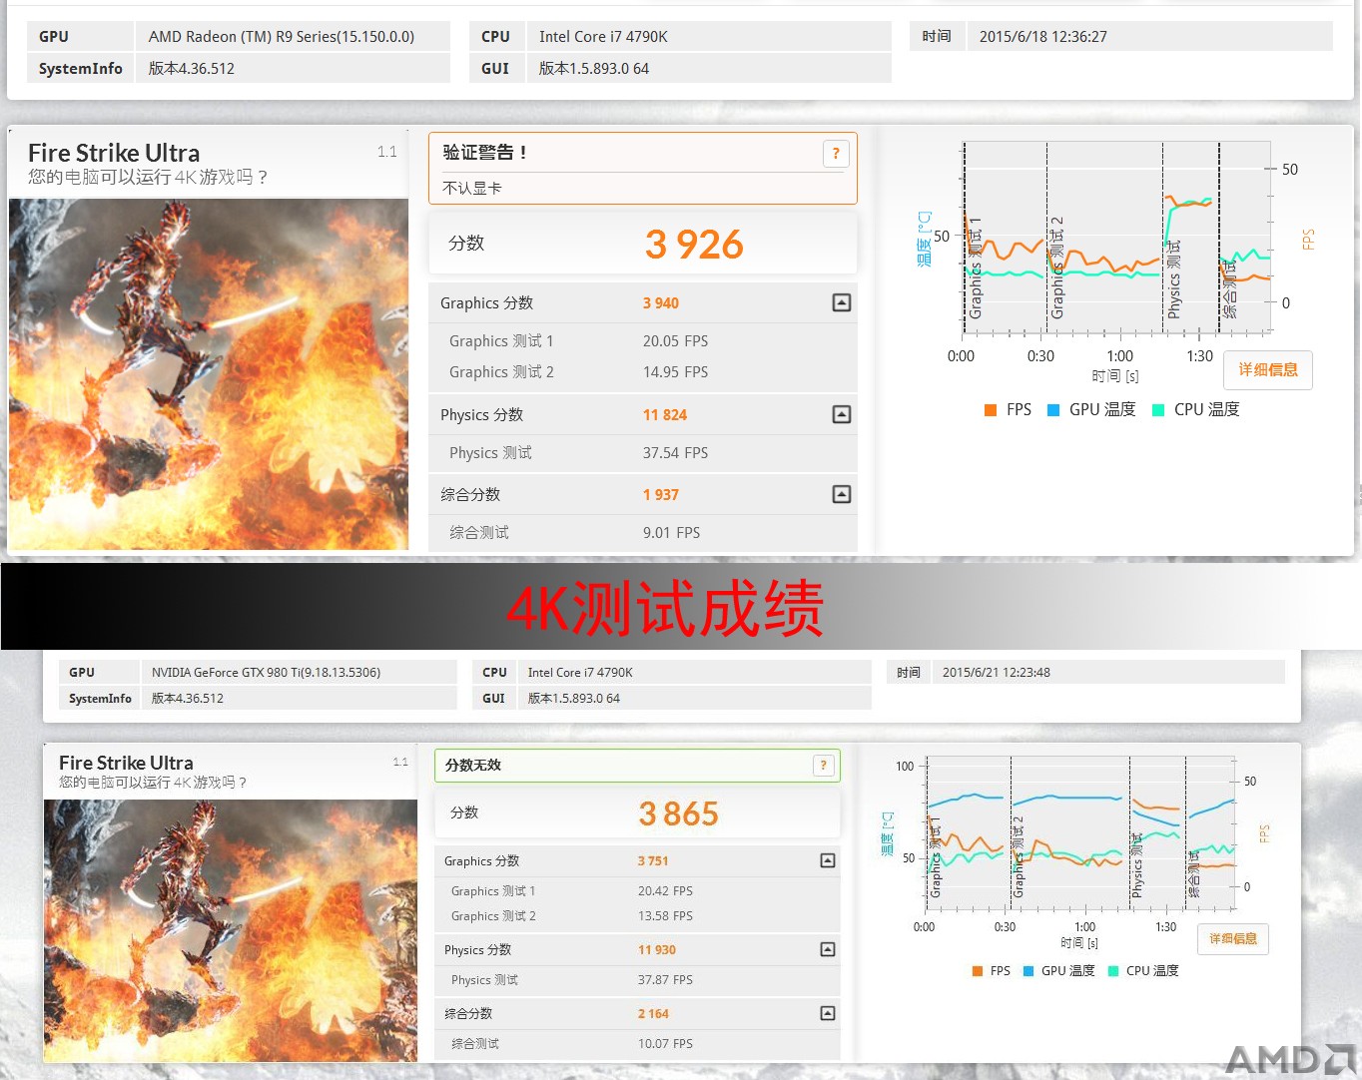1362x1080 pixels.
Task: Select the 14.95 FPS Graphics 测试 2 value
Action: coord(675,372)
